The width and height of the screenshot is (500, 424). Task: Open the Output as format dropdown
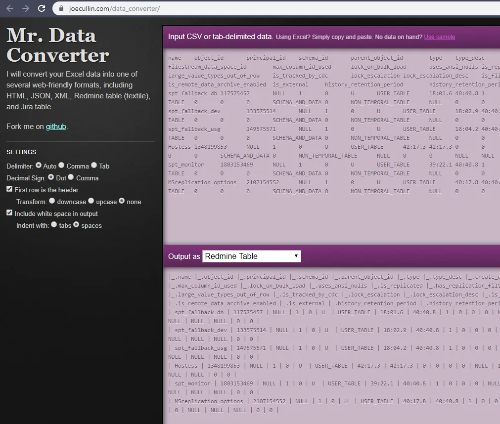coord(251,256)
